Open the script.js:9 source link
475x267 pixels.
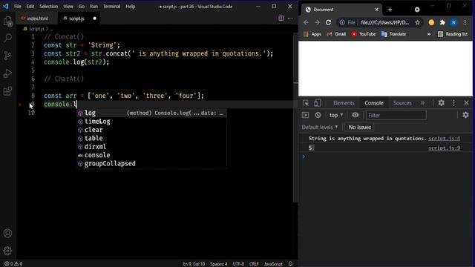(444, 148)
